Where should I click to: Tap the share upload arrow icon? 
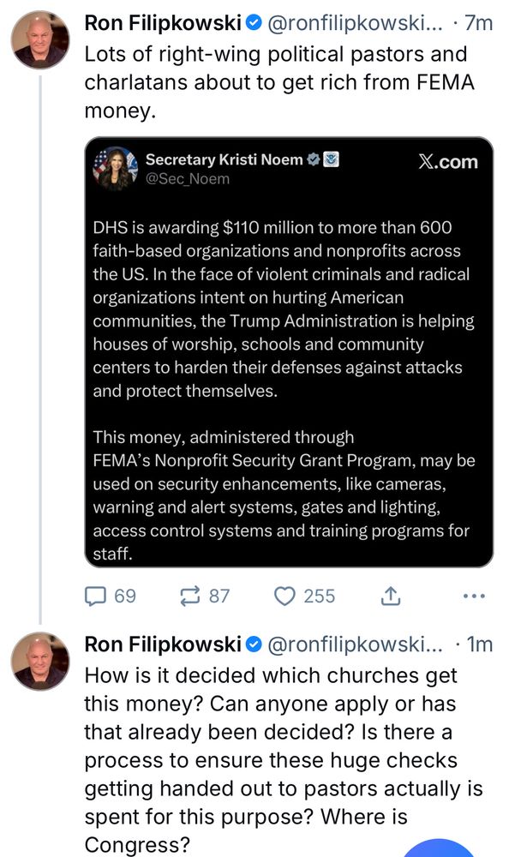[x=391, y=596]
